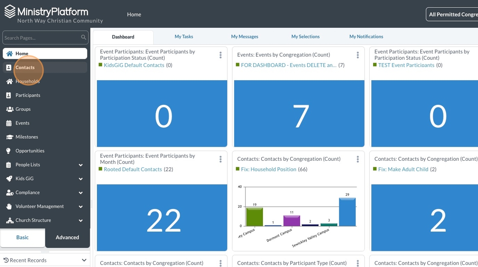Select the Dashboard tab
Viewport: 478px width, 267px height.
pyautogui.click(x=123, y=37)
